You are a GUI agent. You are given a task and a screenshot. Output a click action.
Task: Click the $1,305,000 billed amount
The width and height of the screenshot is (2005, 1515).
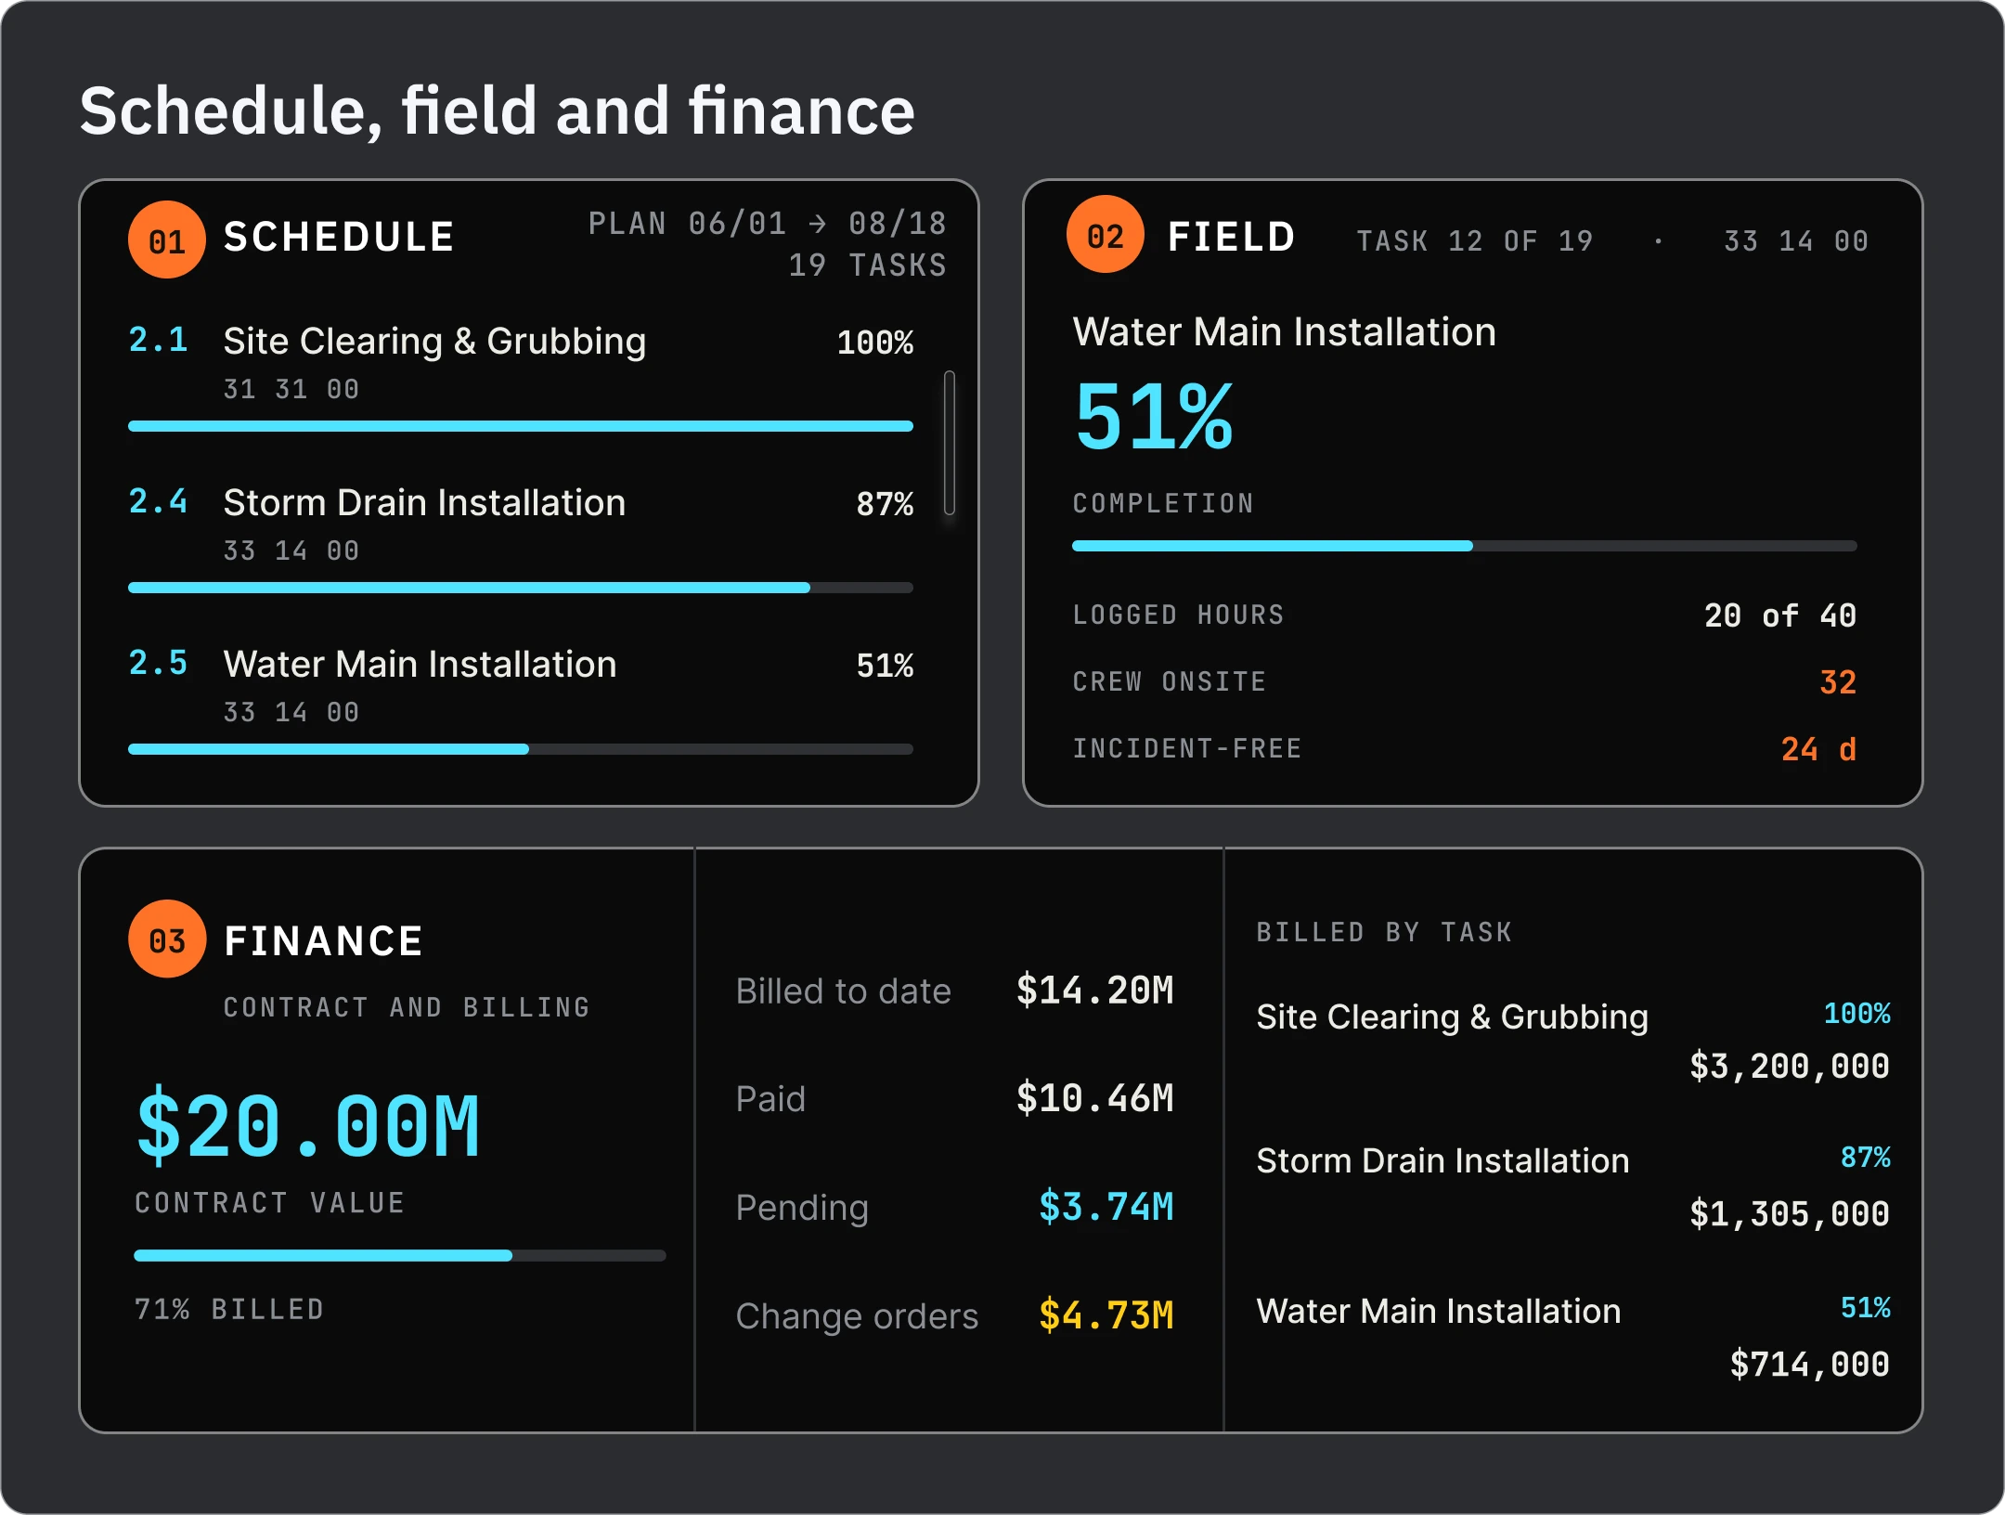(1789, 1213)
